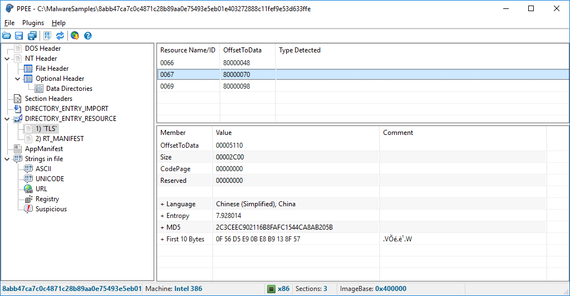This screenshot has height=296, width=570.
Task: Click the DIRECTORY_ENTRY_IMPORT icon
Action: coord(17,109)
